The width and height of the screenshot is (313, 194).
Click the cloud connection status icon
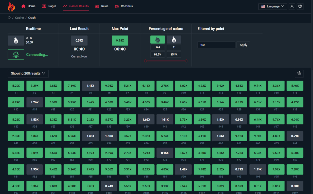point(16,55)
